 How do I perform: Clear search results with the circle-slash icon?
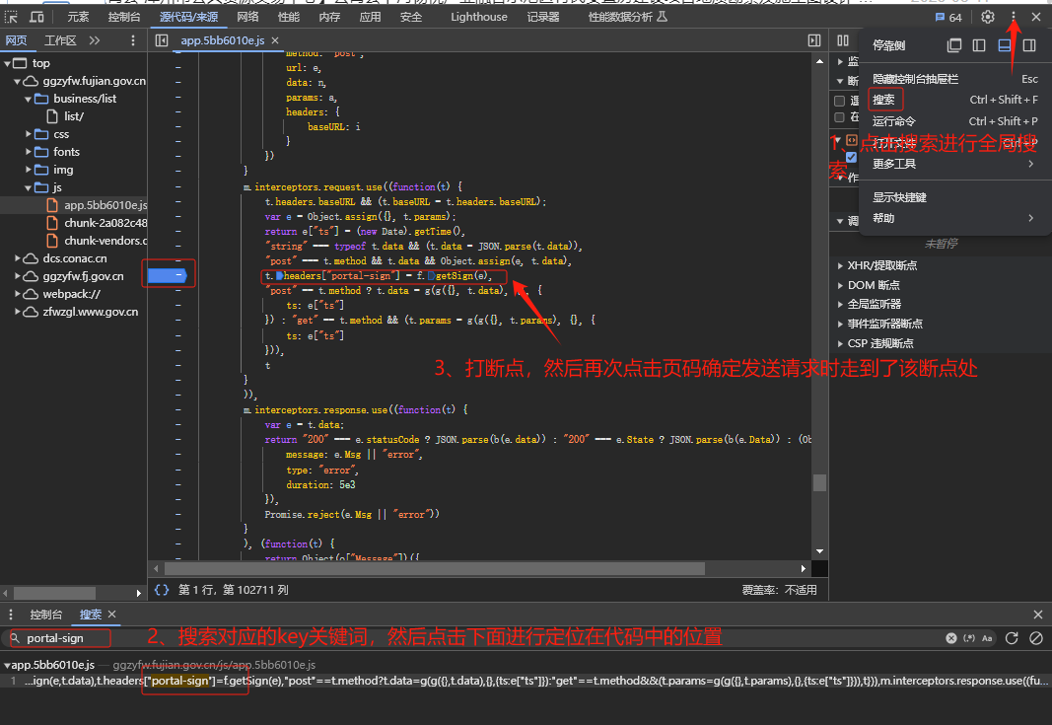coord(1036,638)
